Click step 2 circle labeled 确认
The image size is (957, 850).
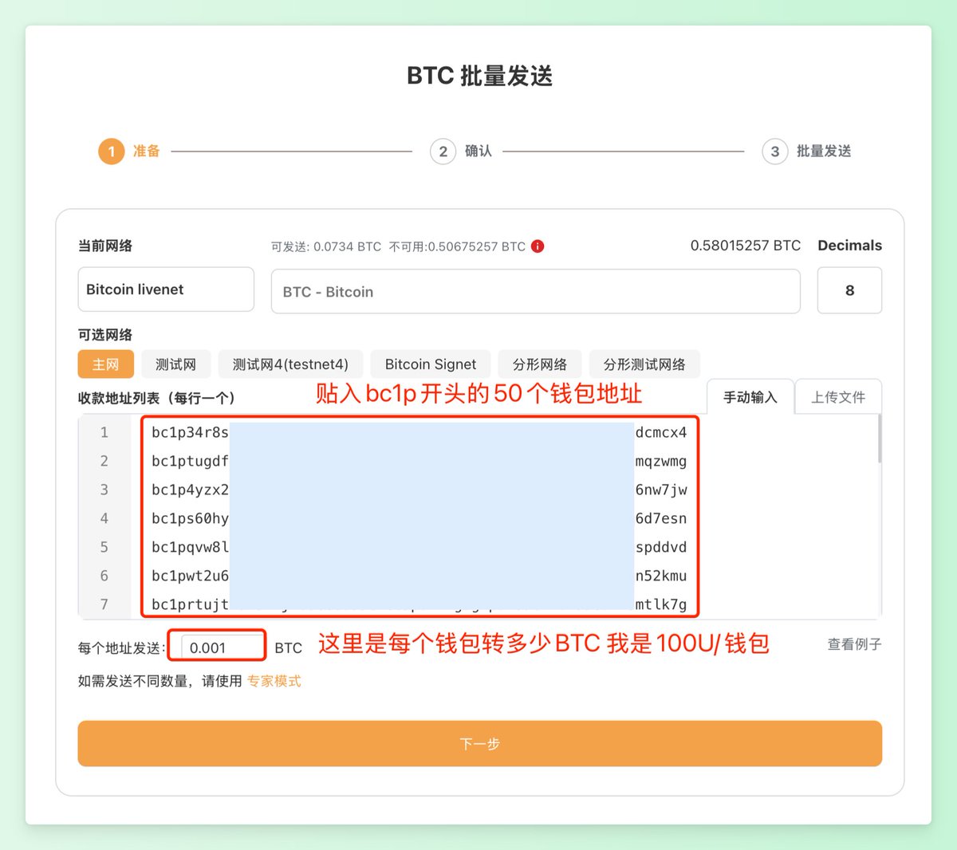(x=443, y=151)
